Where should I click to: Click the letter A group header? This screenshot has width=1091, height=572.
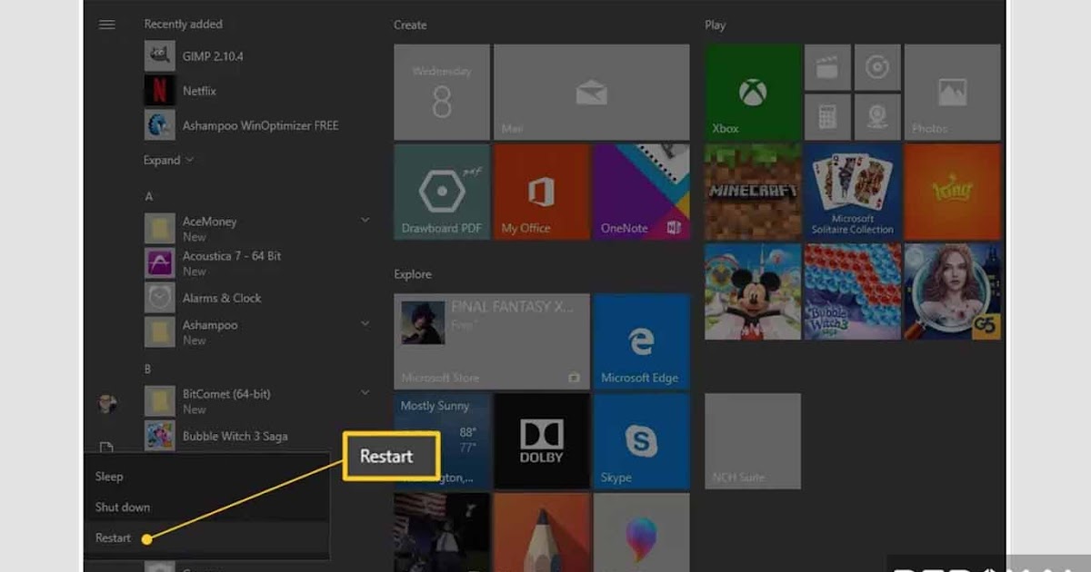[x=149, y=196]
